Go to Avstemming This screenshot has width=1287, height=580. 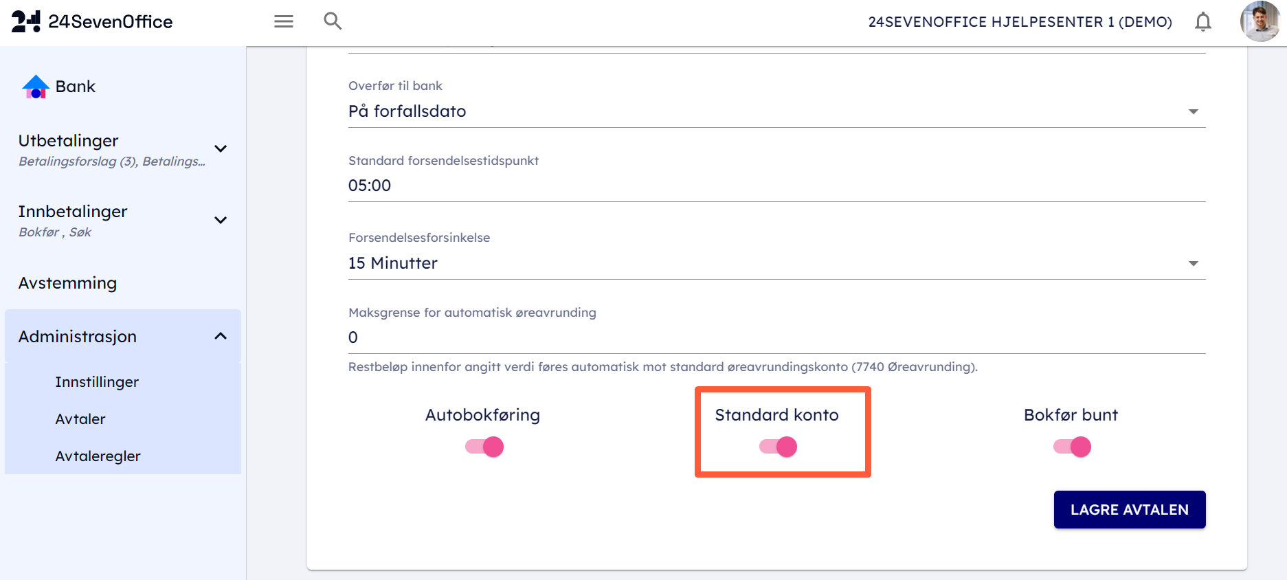(x=67, y=283)
